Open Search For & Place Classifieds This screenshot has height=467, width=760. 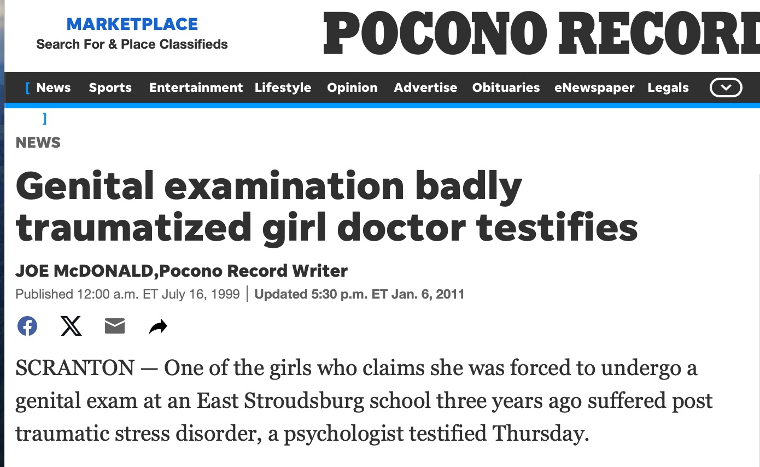click(132, 44)
